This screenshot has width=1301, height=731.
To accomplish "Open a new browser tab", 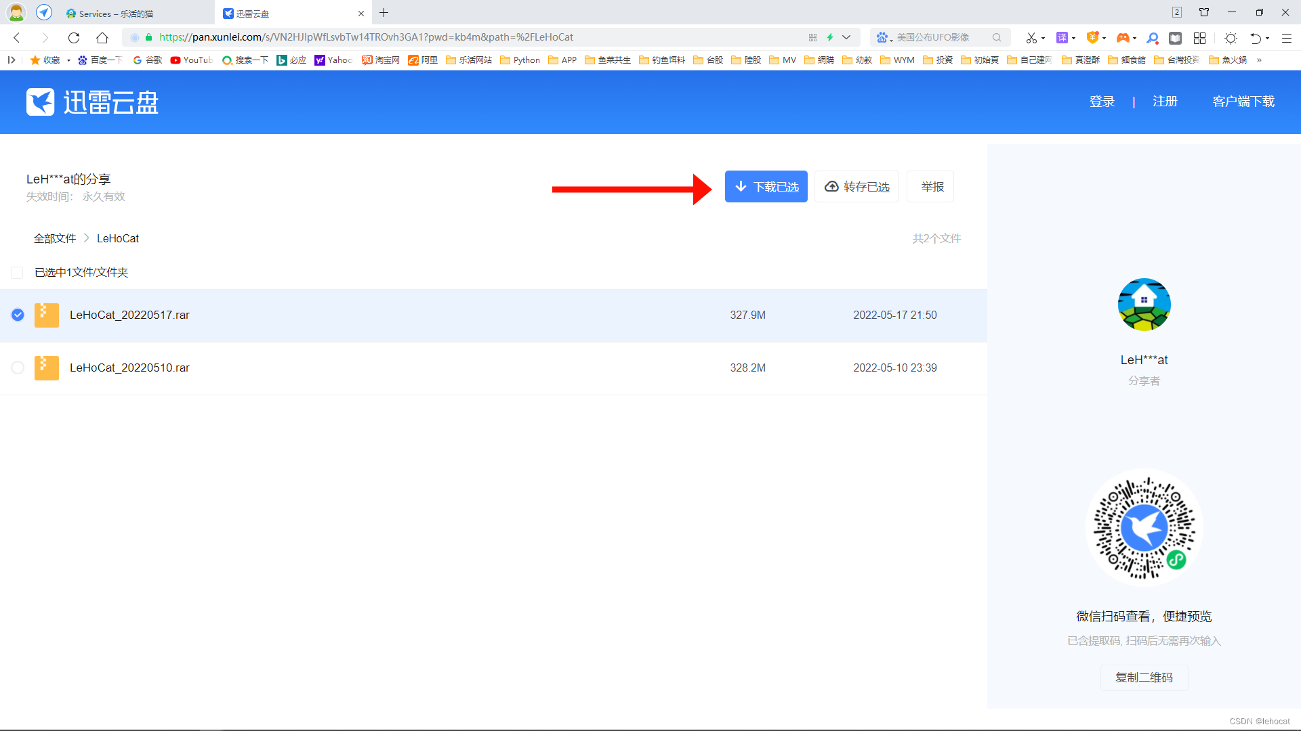I will (384, 13).
